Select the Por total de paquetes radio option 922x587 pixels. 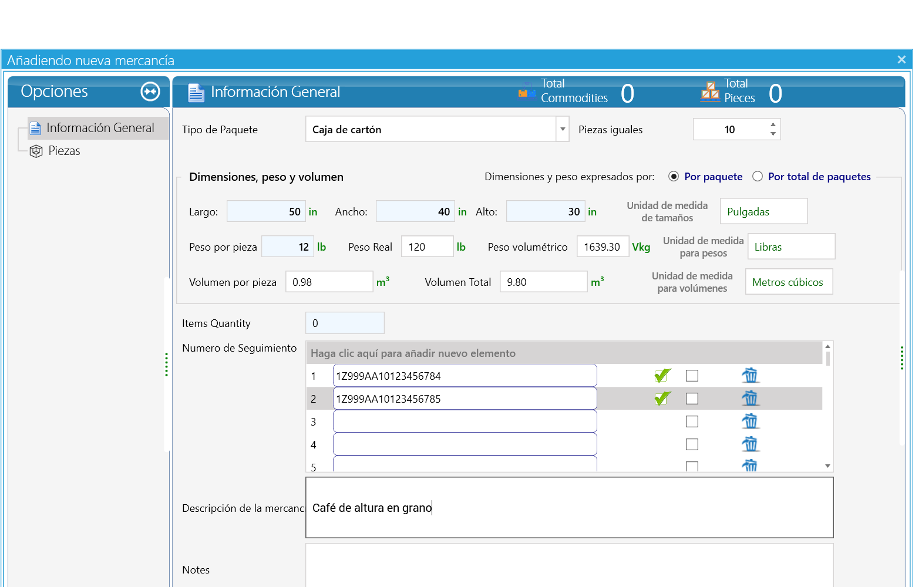(x=758, y=177)
